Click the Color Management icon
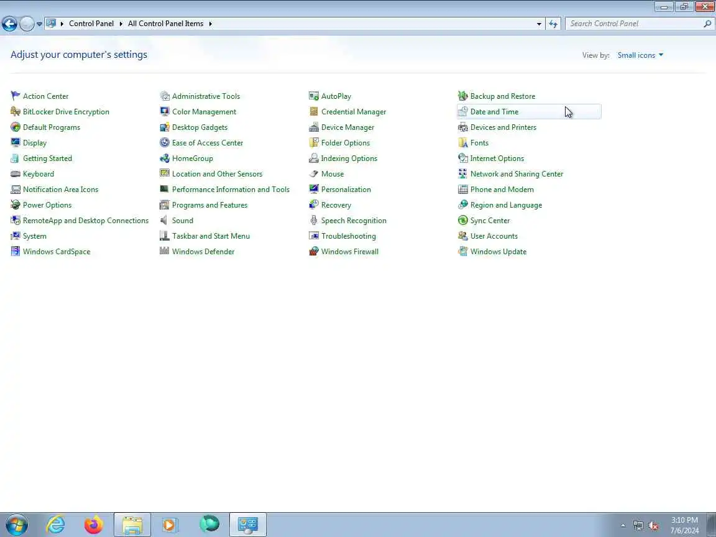 point(164,111)
